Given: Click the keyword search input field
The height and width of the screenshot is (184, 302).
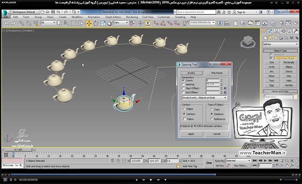Looking at the screenshot, I should point(196,12).
